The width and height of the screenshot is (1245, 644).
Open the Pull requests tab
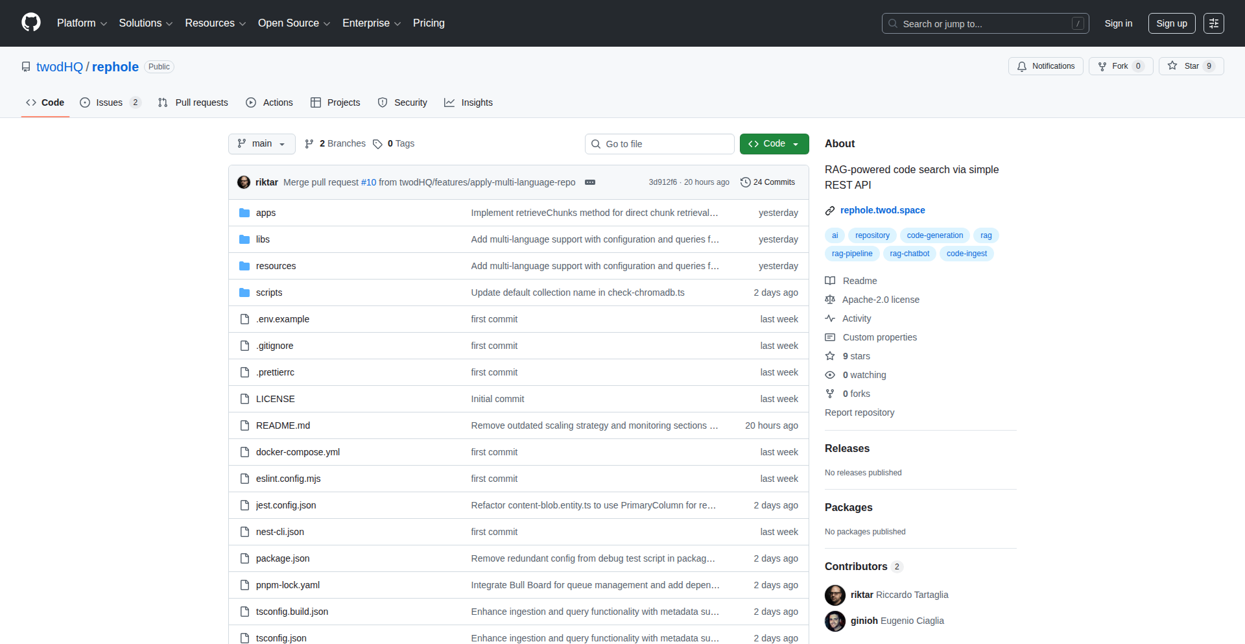(193, 102)
